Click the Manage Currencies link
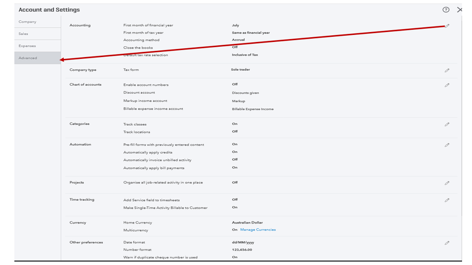Screen dimensions: 472x265 (x=258, y=230)
